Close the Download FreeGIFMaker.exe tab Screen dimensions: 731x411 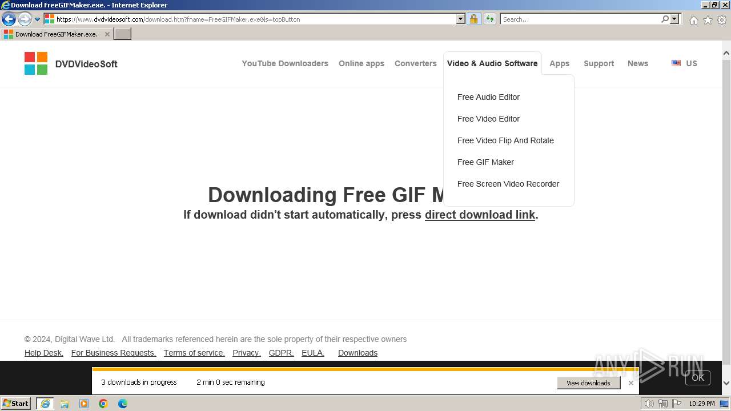click(x=107, y=34)
